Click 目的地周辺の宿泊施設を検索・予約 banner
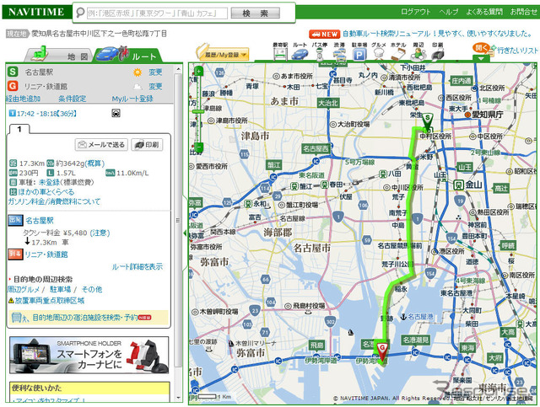Screen dimensions: 540x407 [x=89, y=318]
